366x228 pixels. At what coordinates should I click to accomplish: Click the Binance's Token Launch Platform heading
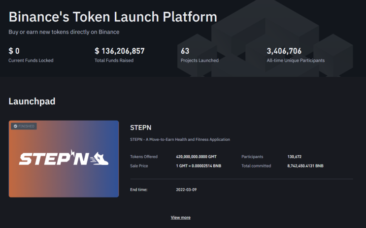(x=113, y=17)
